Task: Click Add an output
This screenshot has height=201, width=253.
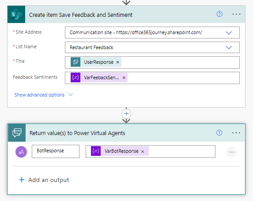Action: [44, 180]
